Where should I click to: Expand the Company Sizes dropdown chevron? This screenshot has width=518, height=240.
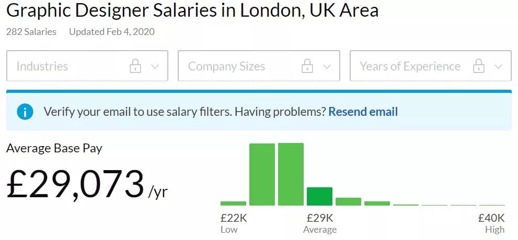click(x=327, y=67)
